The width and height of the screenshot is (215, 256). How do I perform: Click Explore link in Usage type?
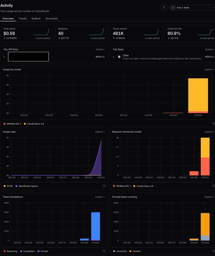click(100, 132)
